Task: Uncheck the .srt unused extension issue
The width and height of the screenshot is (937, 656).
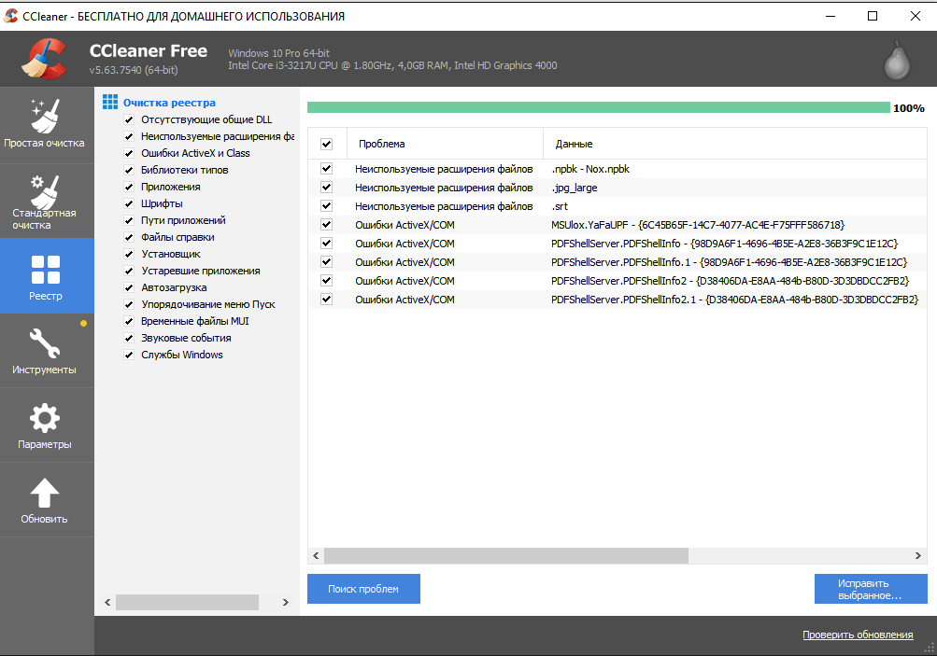Action: coord(326,206)
